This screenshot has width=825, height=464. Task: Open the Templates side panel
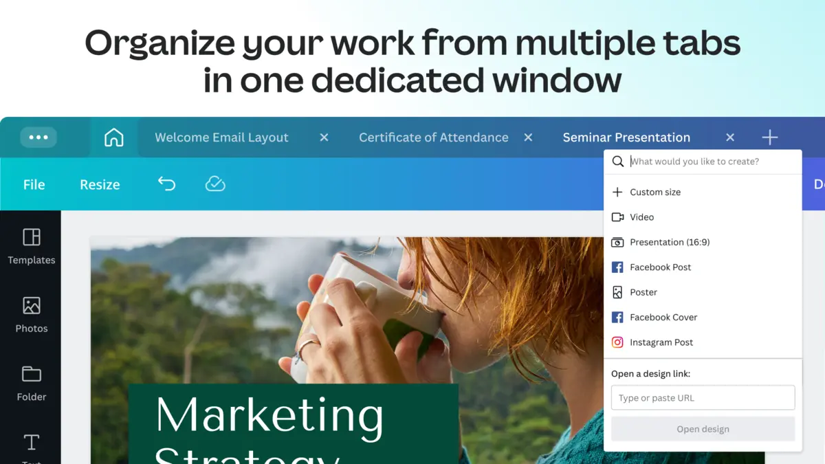32,246
